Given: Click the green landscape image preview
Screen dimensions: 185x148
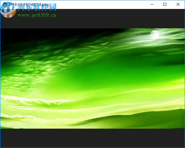Looking at the screenshot, I should coord(92,78).
